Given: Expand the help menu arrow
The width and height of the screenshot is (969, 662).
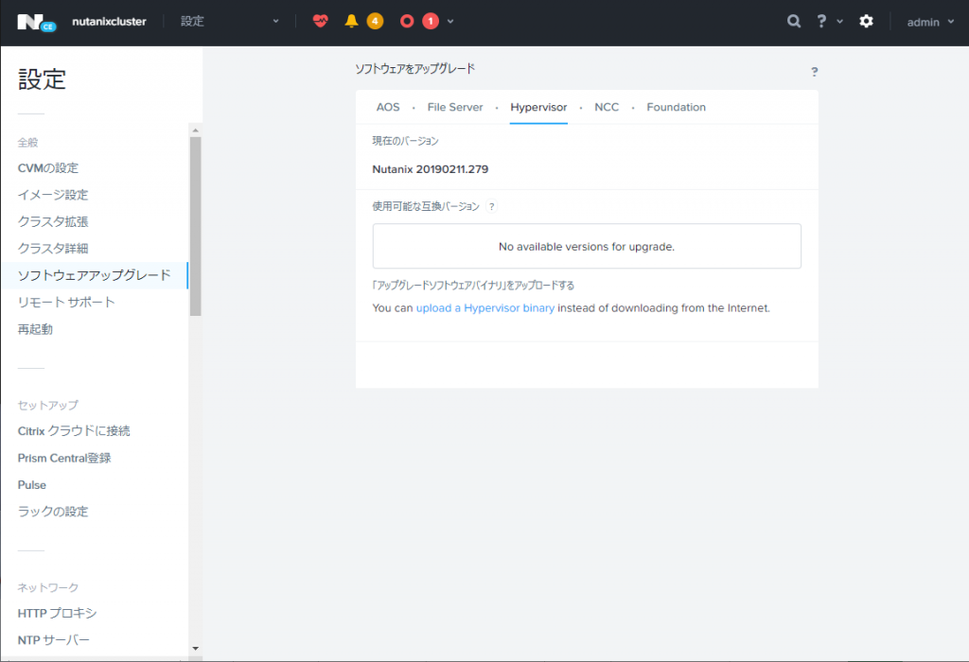Looking at the screenshot, I should pyautogui.click(x=840, y=21).
